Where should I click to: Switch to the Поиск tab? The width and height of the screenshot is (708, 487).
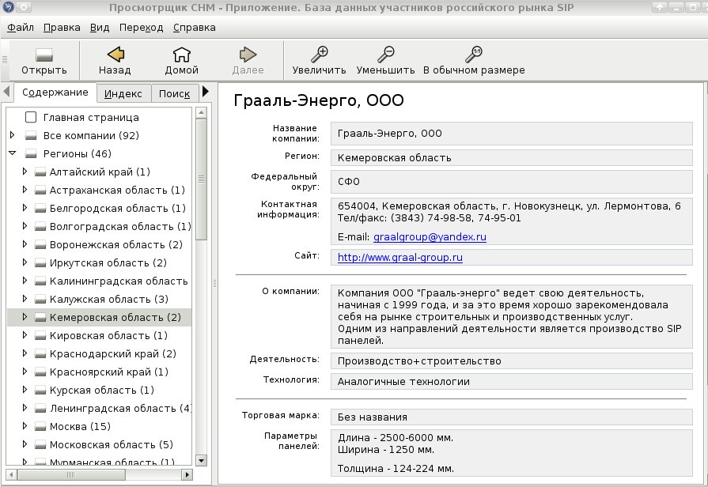tap(174, 94)
